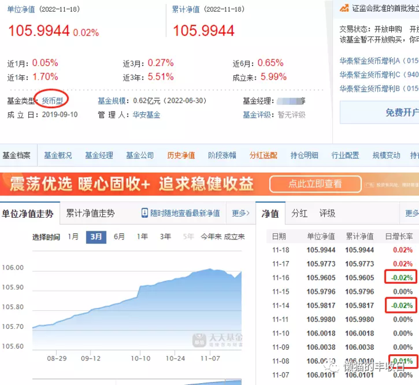
Task: Click the 货币型 fund type link
Action: tap(52, 101)
